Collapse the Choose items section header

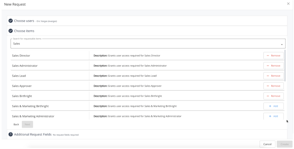(147, 31)
